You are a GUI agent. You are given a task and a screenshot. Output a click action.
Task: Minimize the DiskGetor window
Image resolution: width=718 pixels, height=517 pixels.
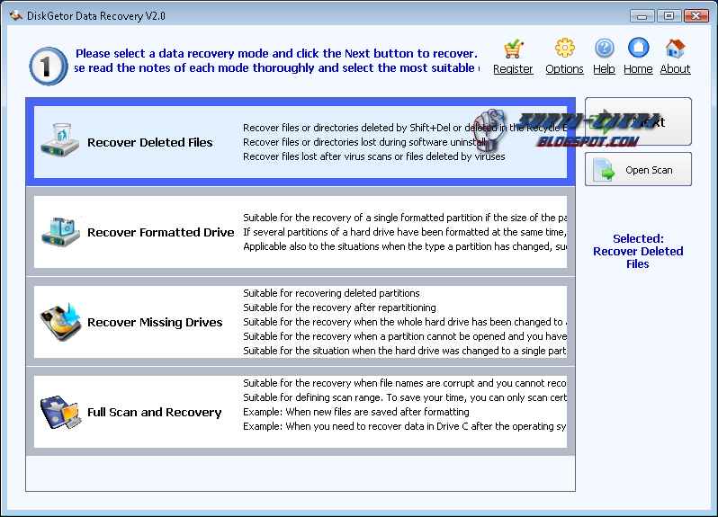(642, 16)
